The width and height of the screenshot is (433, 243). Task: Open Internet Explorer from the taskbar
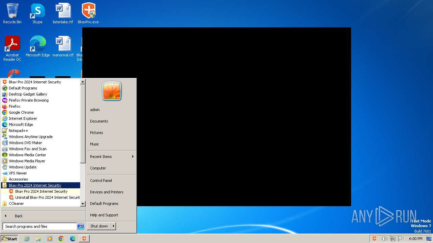[x=27, y=239]
